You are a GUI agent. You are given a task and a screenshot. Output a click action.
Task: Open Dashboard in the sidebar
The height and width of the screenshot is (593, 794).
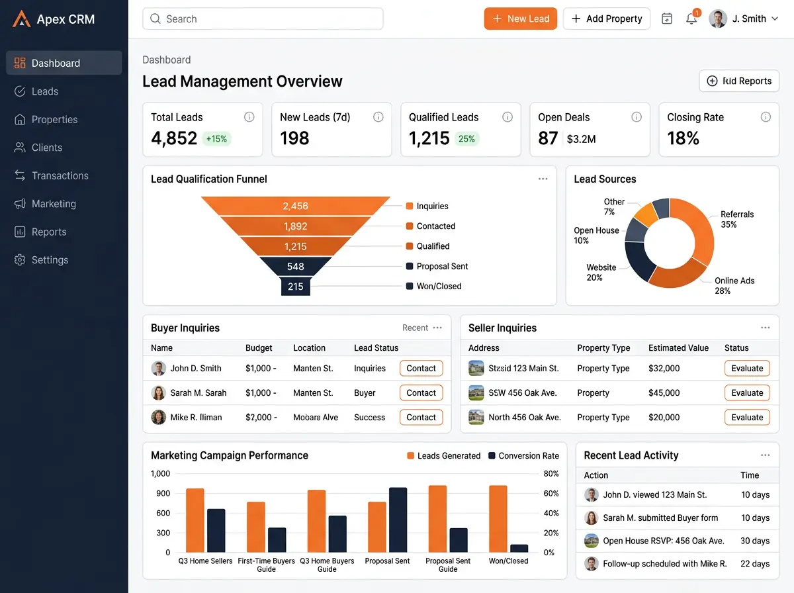point(64,63)
